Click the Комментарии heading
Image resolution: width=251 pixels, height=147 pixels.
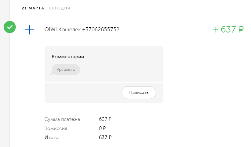point(68,57)
